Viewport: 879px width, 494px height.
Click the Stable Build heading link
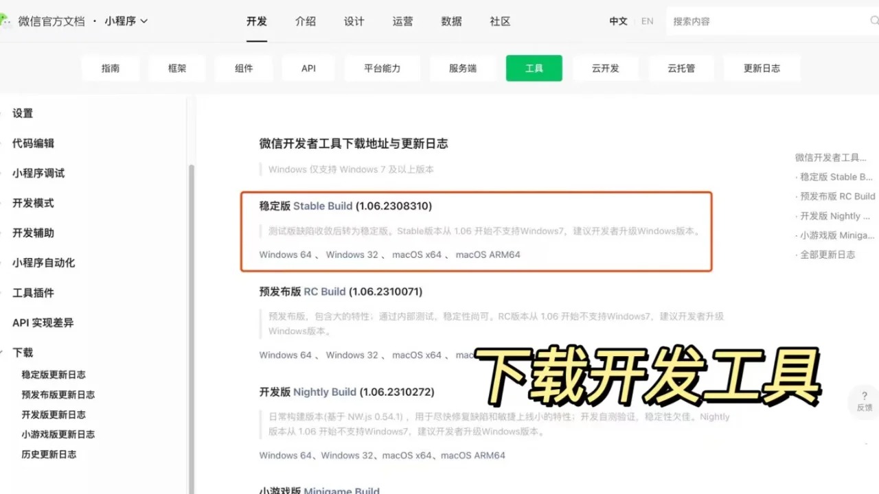tap(323, 206)
